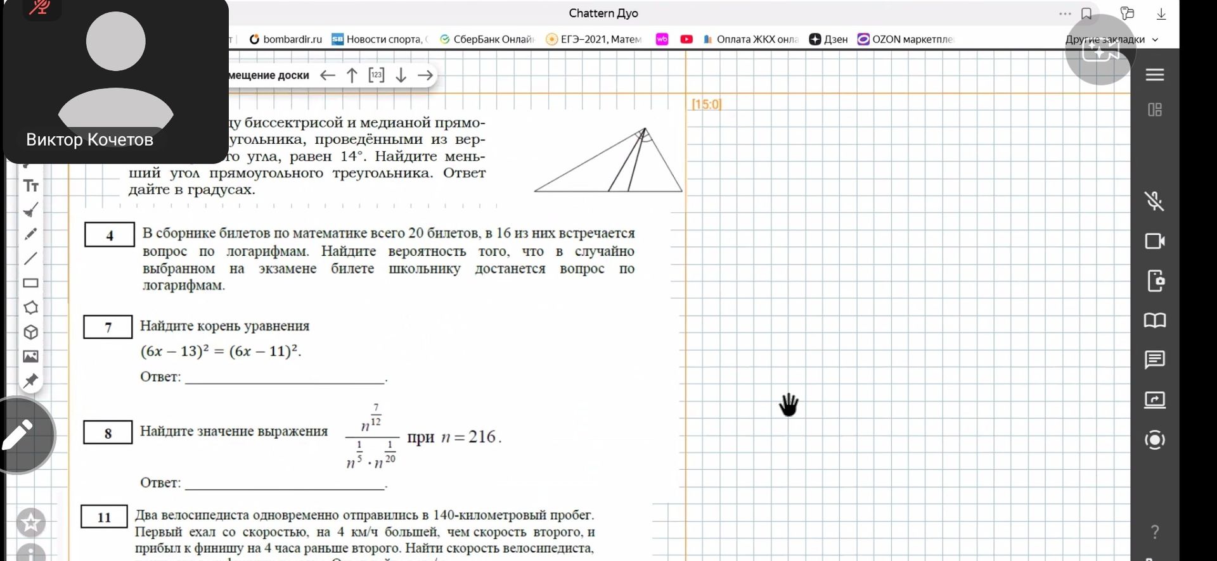Click the browser downloads arrow icon
This screenshot has height=561, width=1217.
tap(1161, 13)
